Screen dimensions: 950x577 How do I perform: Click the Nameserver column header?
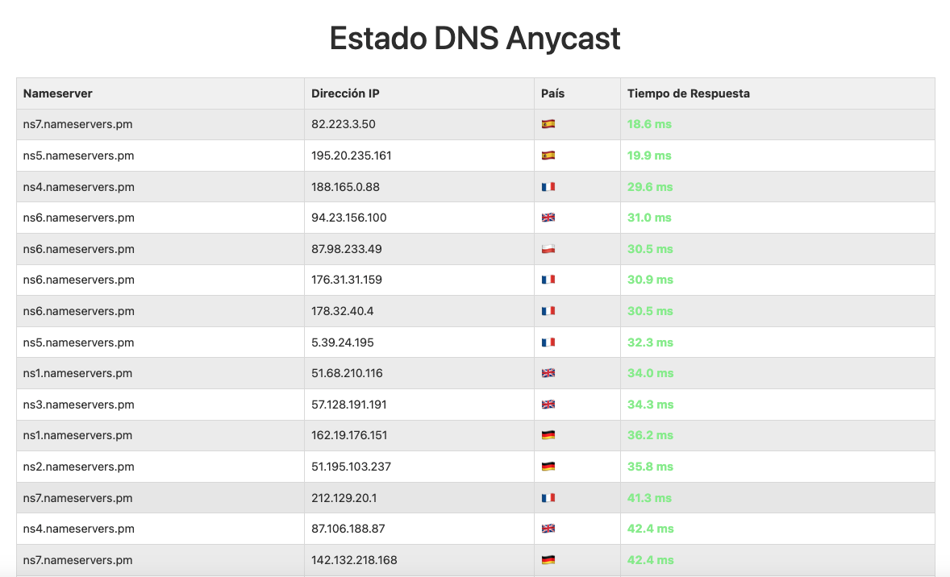pos(58,93)
